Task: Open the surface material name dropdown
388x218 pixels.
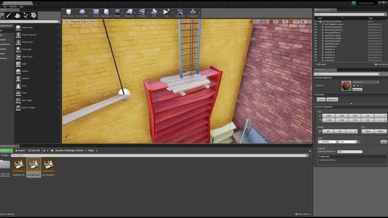Action: (x=366, y=82)
